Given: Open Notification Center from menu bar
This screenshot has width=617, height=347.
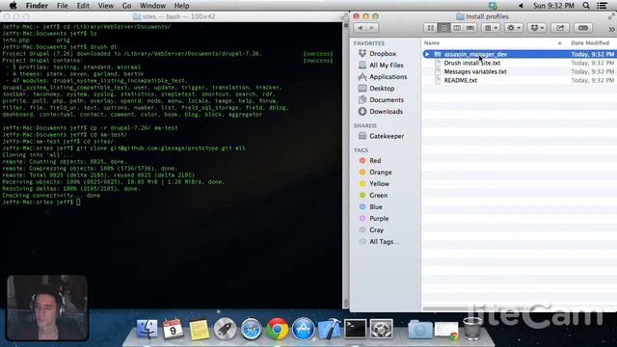Looking at the screenshot, I should (x=602, y=6).
